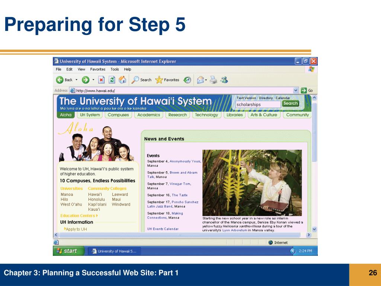The width and height of the screenshot is (381, 286).
Task: Select University of Hawaii taskbar button
Action: pos(114,251)
